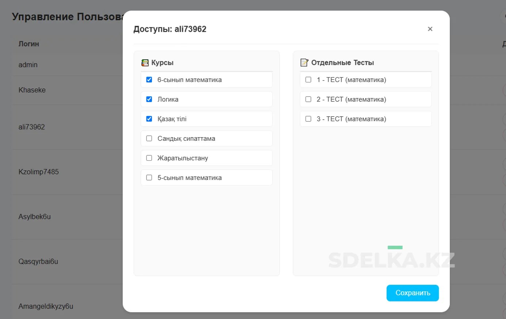The height and width of the screenshot is (319, 506).
Task: Enable the Сандық сипаттама course checkbox
Action: pyautogui.click(x=149, y=139)
